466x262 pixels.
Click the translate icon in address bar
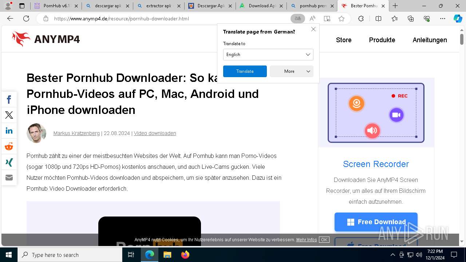[x=298, y=19]
